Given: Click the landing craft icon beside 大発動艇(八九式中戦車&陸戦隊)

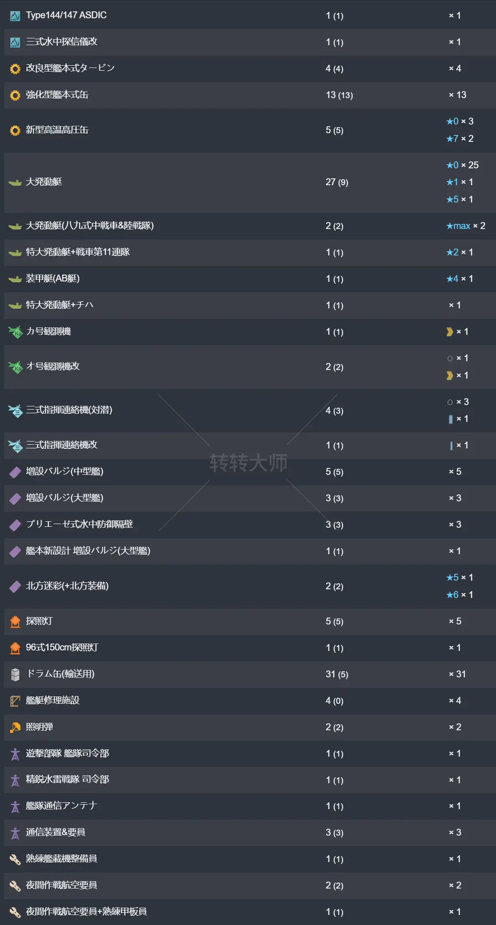Looking at the screenshot, I should coord(15,226).
